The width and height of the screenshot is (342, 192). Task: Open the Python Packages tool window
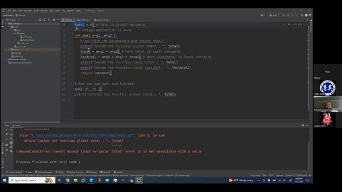click(x=44, y=172)
